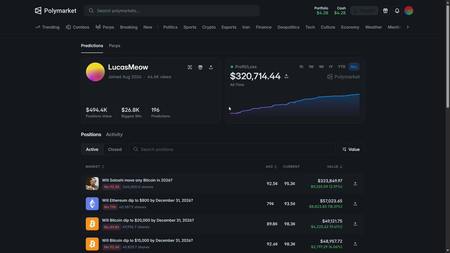Viewport: 450px width, 253px height.
Task: Open the account avatar menu
Action: tap(409, 10)
